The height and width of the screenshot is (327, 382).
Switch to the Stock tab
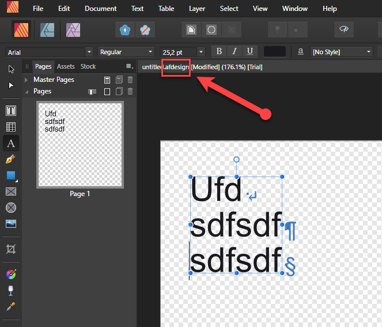(88, 66)
